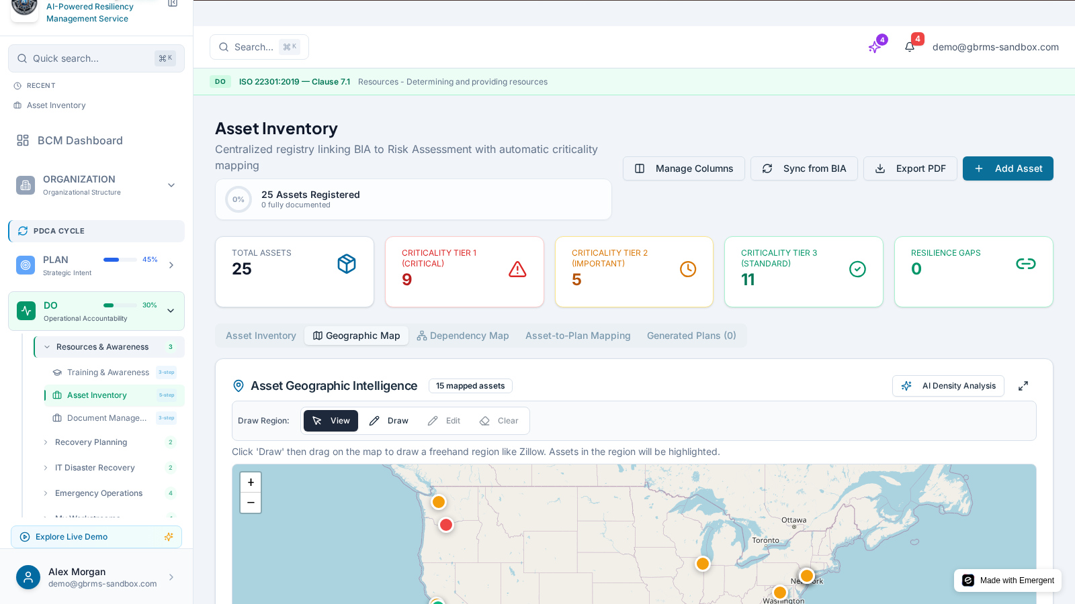Click the orange marker near Chicago
Viewport: 1075px width, 604px height.
[703, 564]
